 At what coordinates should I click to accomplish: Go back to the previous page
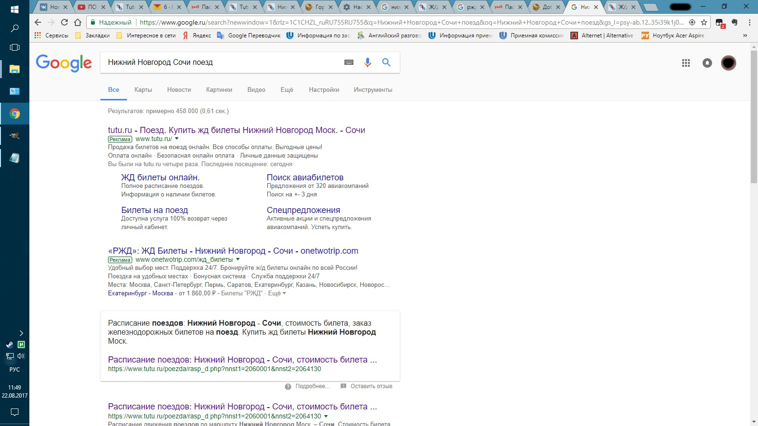coord(38,22)
